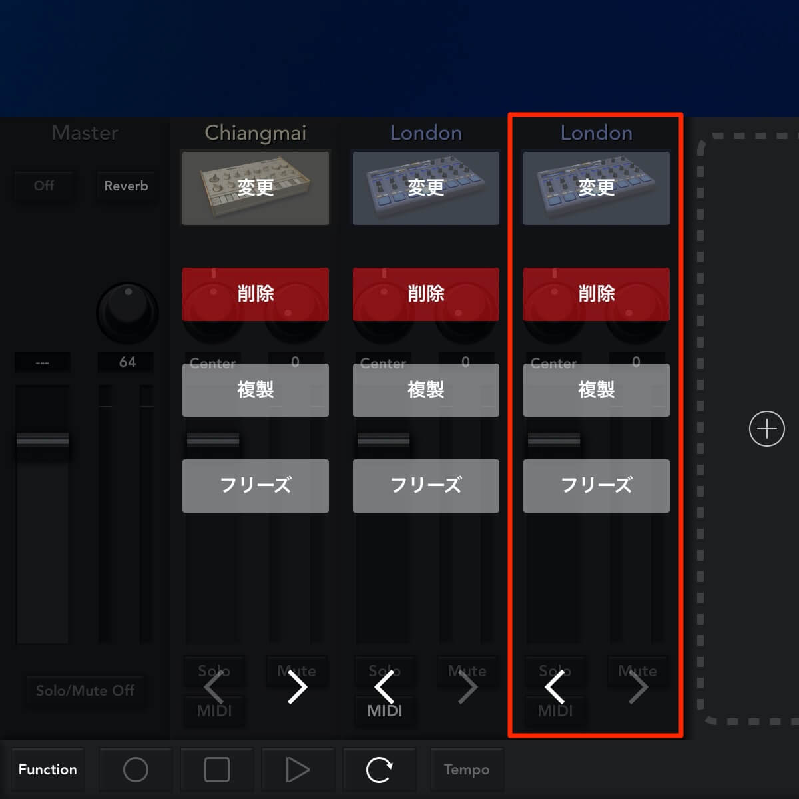
Task: Change the Chiangmai gadget via 変更
Action: (x=256, y=188)
